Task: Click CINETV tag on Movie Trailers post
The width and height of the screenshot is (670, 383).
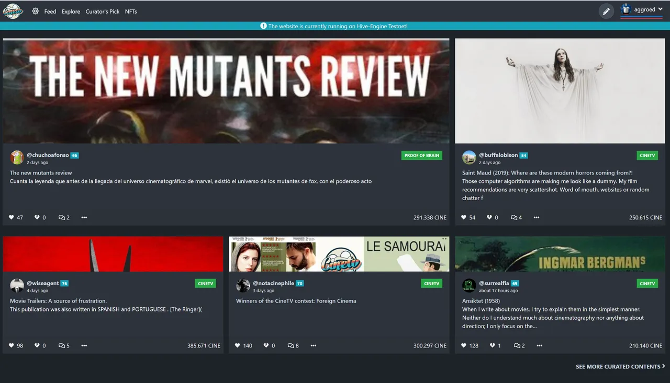Action: pyautogui.click(x=206, y=283)
